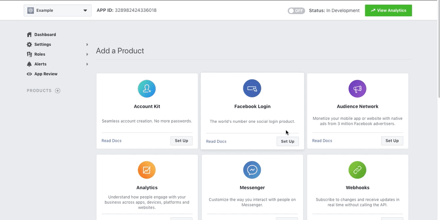
Task: Click the Status: In Development text
Action: pos(334,11)
